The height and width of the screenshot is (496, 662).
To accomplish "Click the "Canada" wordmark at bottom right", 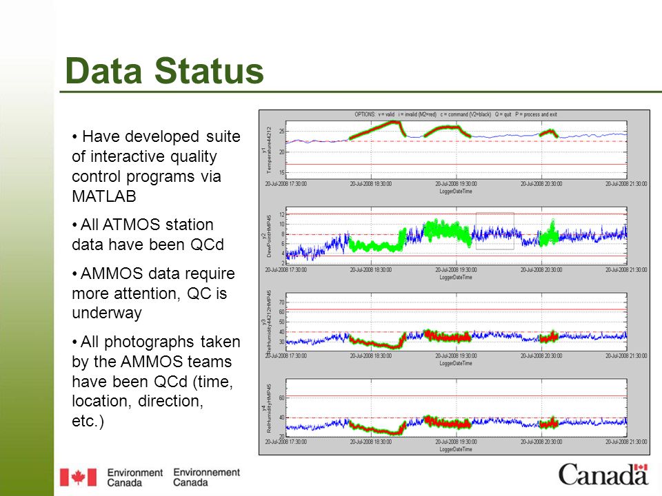I will [x=603, y=474].
